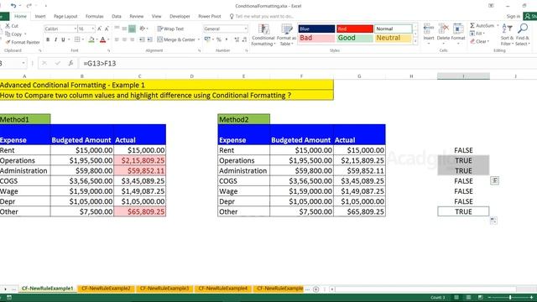Image resolution: width=537 pixels, height=302 pixels.
Task: Toggle bold formatting
Action: tap(48, 39)
